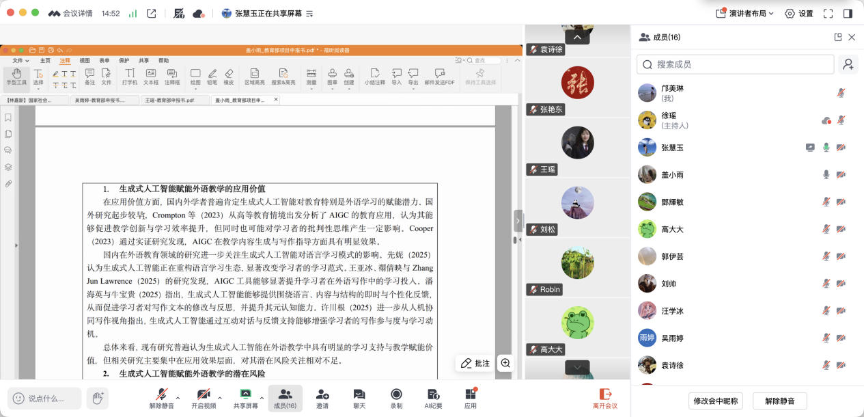Unmute microphone with 解除静音 toolbar button

162,398
